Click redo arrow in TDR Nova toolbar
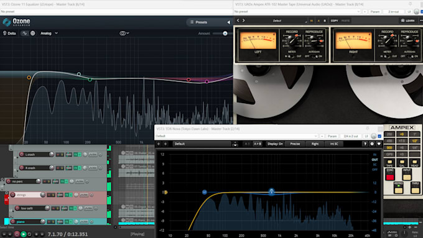423x238 pixels. (x=165, y=144)
